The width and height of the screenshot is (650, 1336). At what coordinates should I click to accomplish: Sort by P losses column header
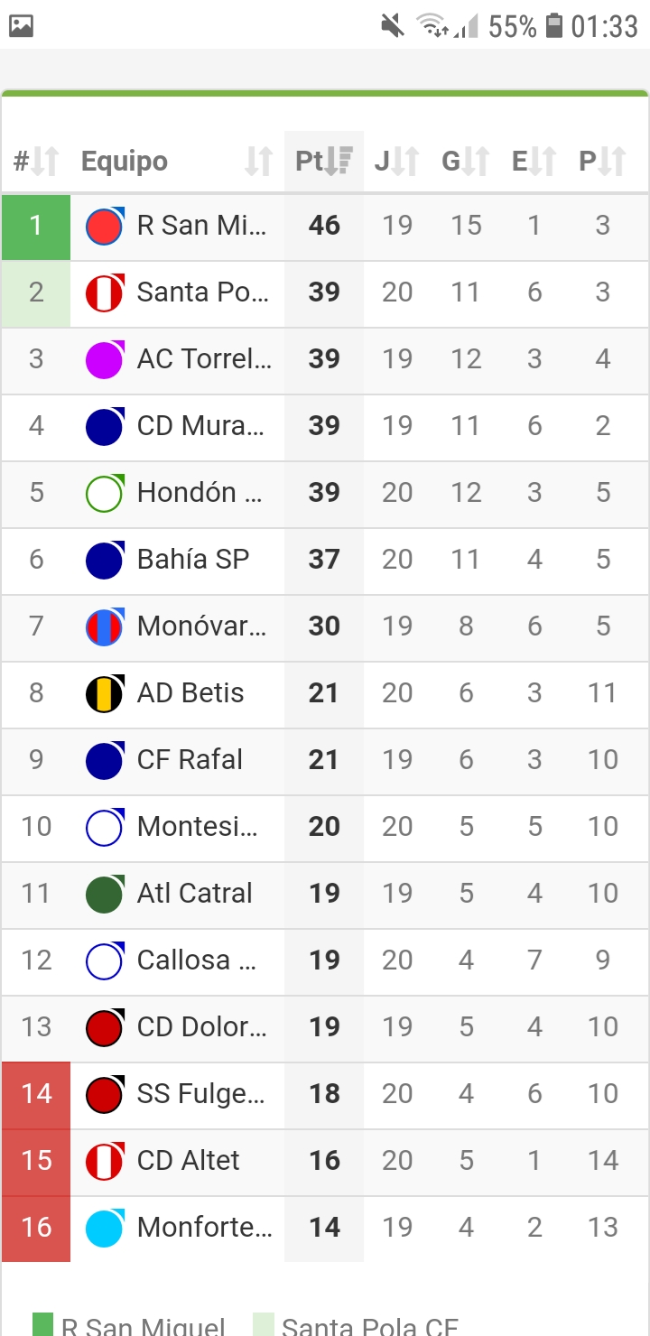coord(602,162)
